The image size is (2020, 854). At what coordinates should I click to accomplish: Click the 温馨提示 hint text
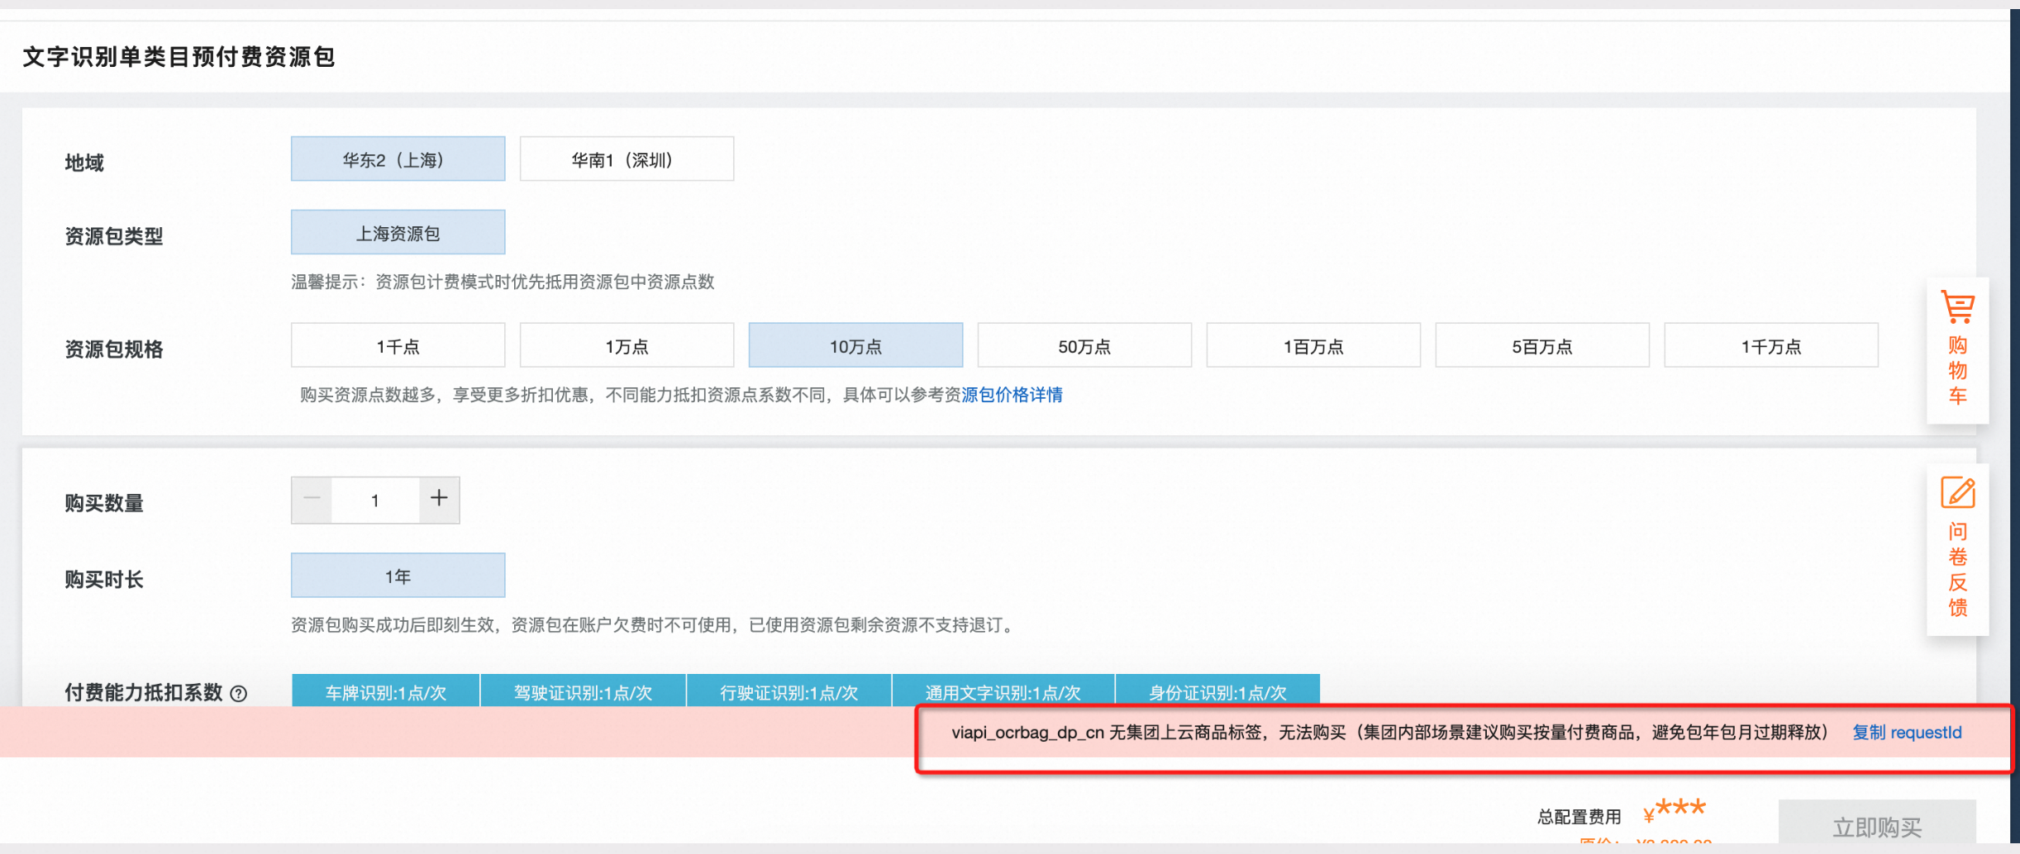click(x=503, y=282)
